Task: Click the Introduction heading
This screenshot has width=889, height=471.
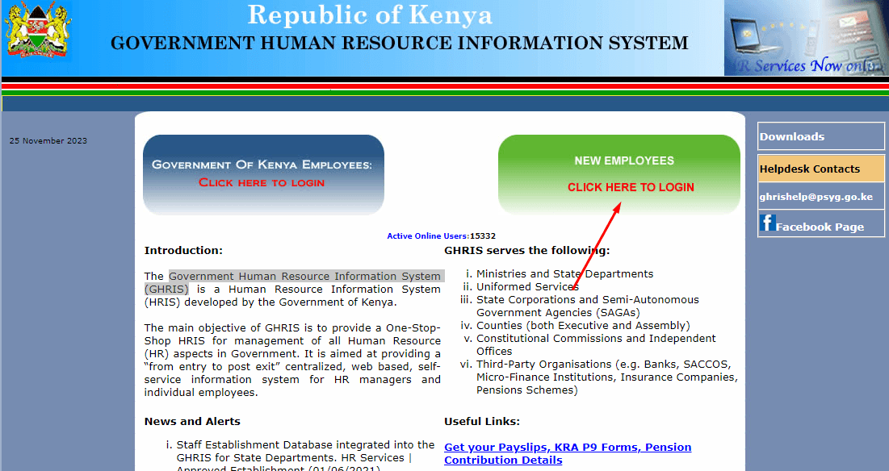Action: pyautogui.click(x=183, y=250)
